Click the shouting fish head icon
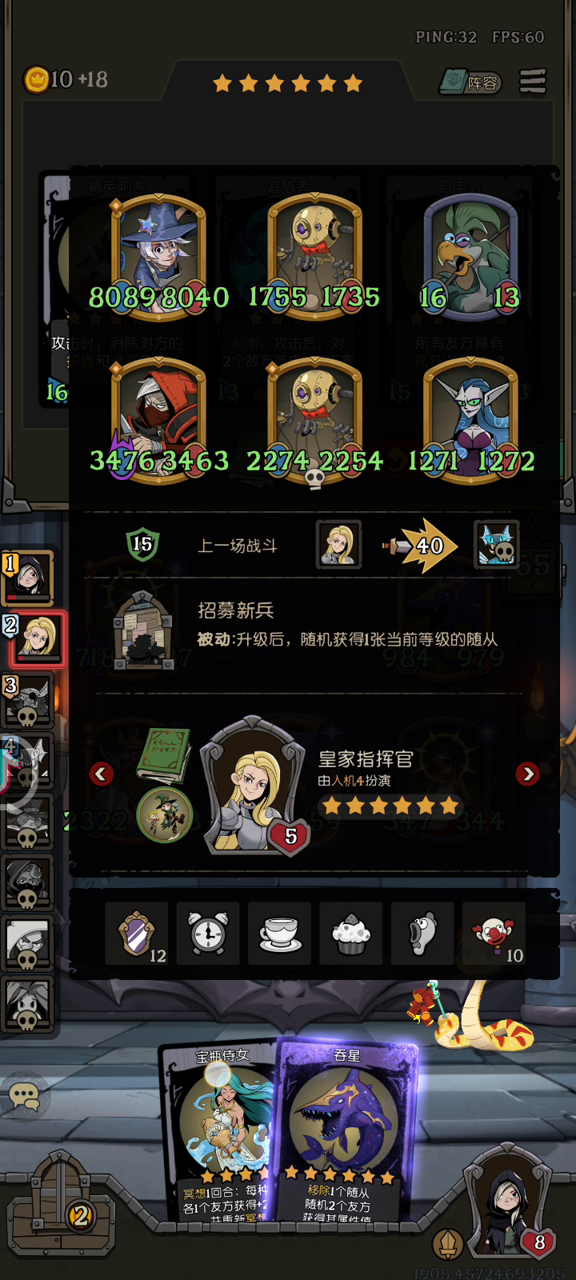This screenshot has height=1280, width=576. (422, 933)
